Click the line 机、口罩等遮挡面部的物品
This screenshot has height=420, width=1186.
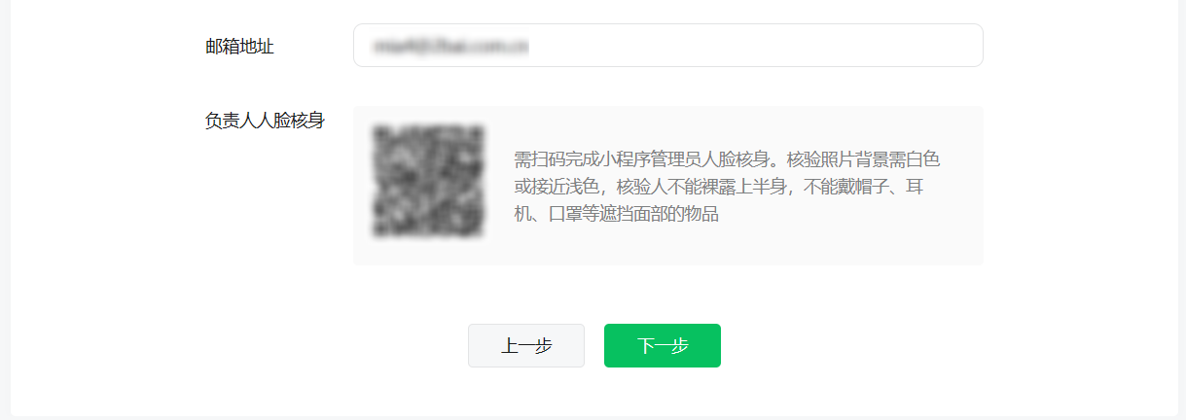[616, 214]
